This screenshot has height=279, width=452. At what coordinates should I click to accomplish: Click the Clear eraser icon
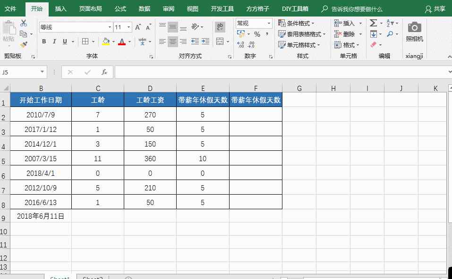[374, 45]
